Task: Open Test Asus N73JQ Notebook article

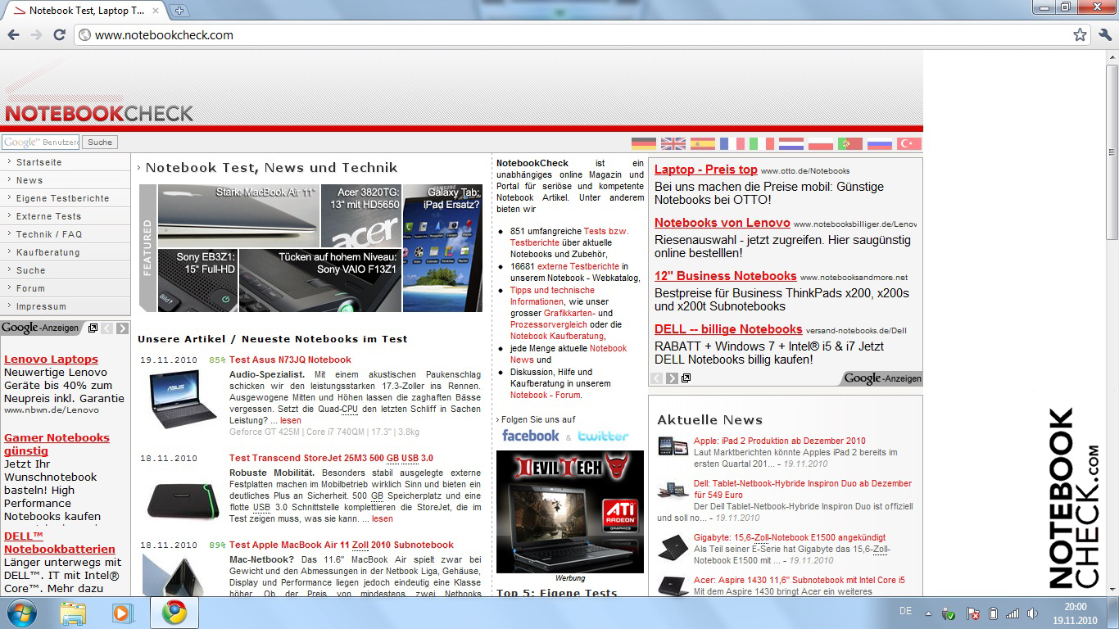Action: pyautogui.click(x=290, y=360)
